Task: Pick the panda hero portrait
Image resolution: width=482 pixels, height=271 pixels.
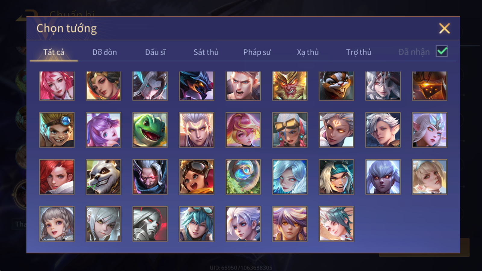Action: [x=103, y=177]
